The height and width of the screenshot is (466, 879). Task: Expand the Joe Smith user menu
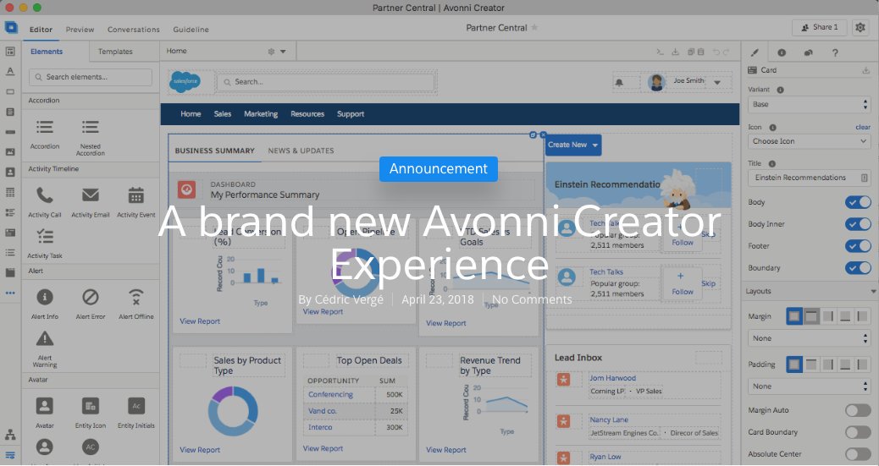717,82
